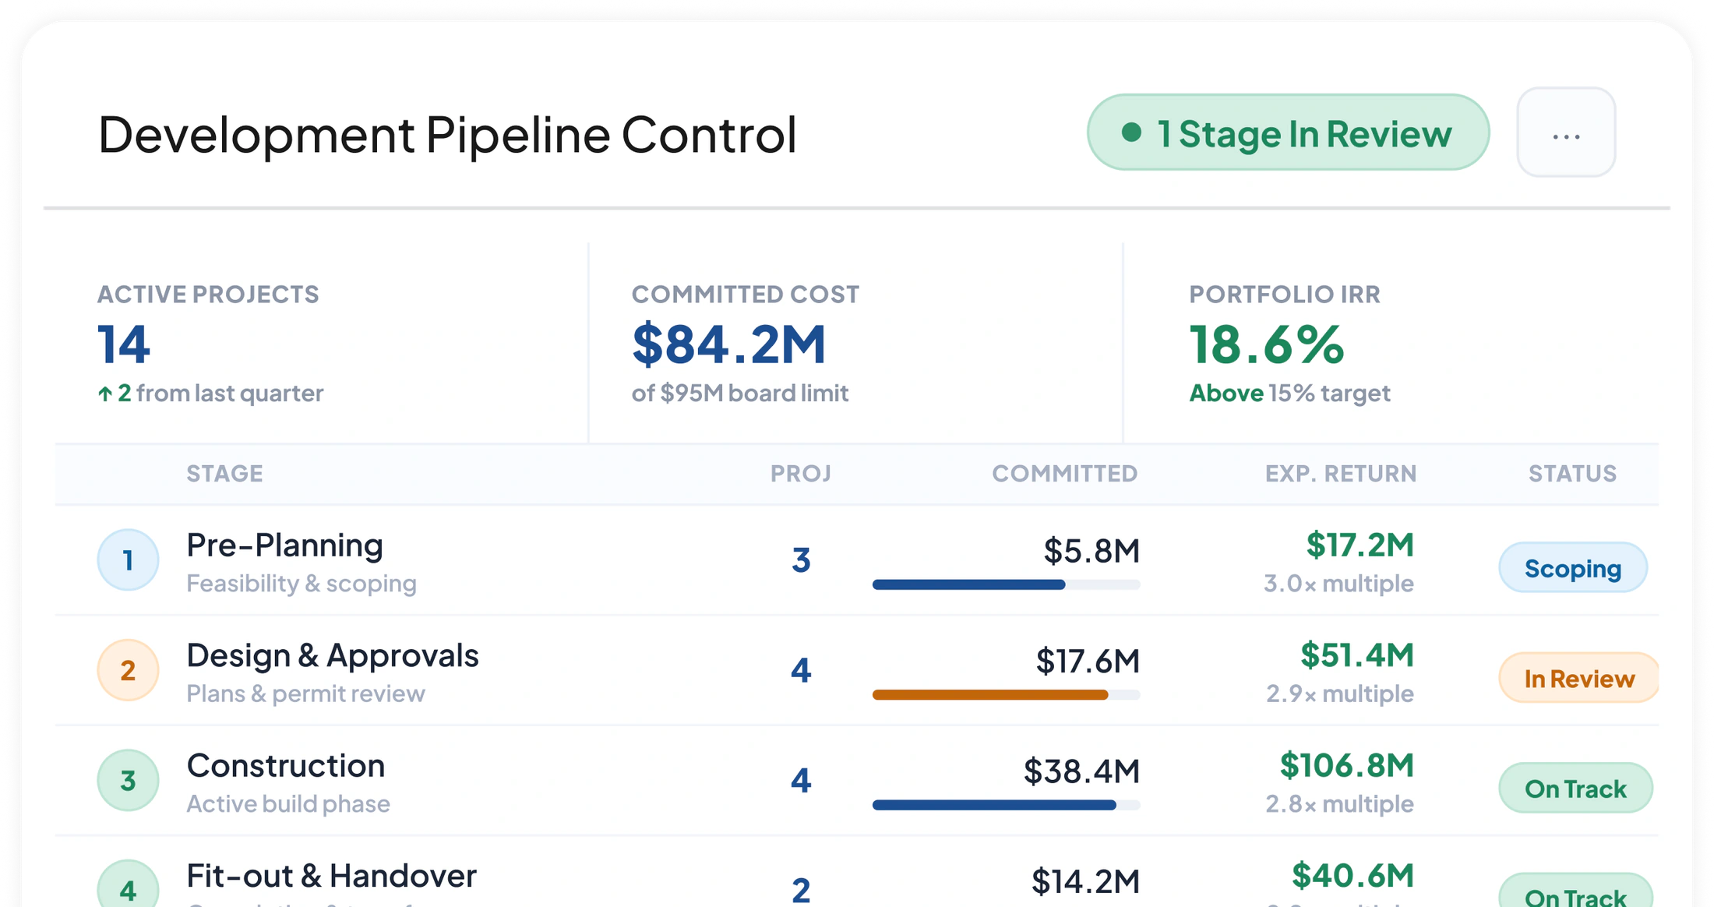Sort by the STATUS column header
The image size is (1714, 907).
[x=1572, y=473]
